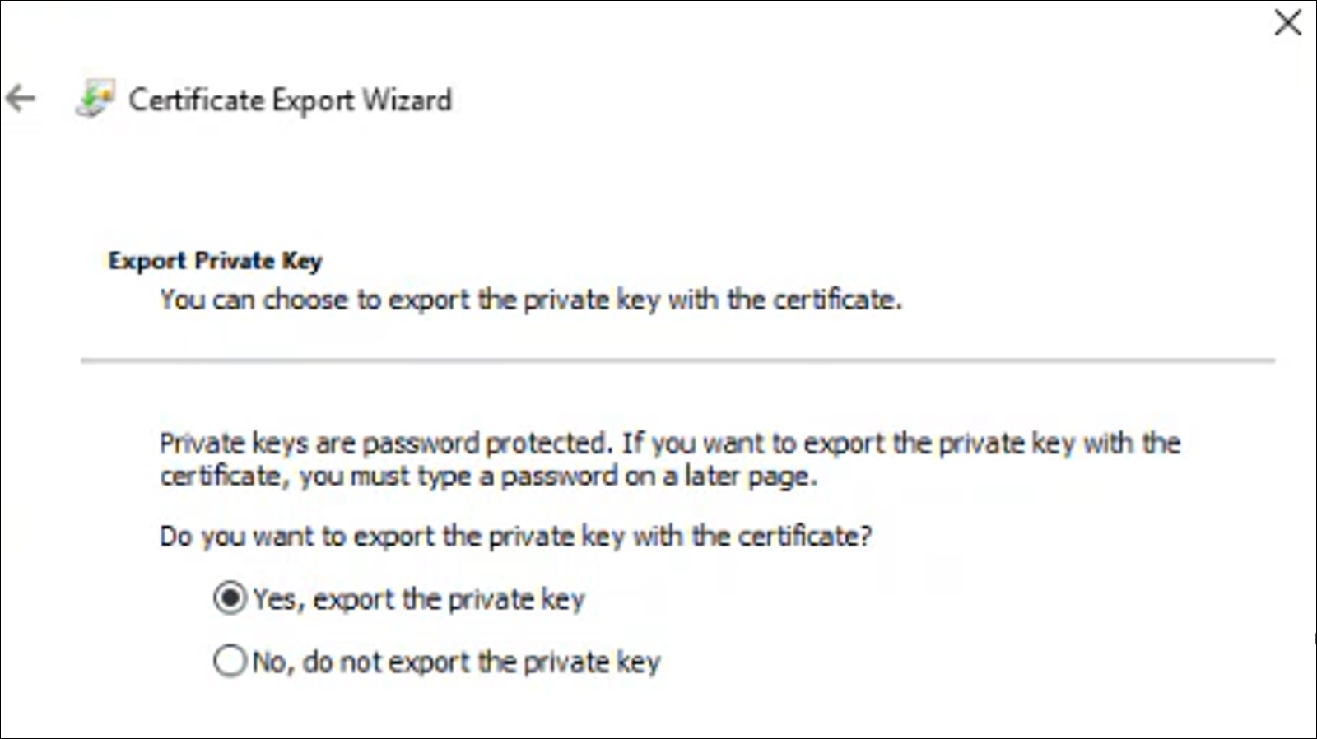Click the "Certificate Export Wizard" title text
This screenshot has height=739, width=1317.
290,100
